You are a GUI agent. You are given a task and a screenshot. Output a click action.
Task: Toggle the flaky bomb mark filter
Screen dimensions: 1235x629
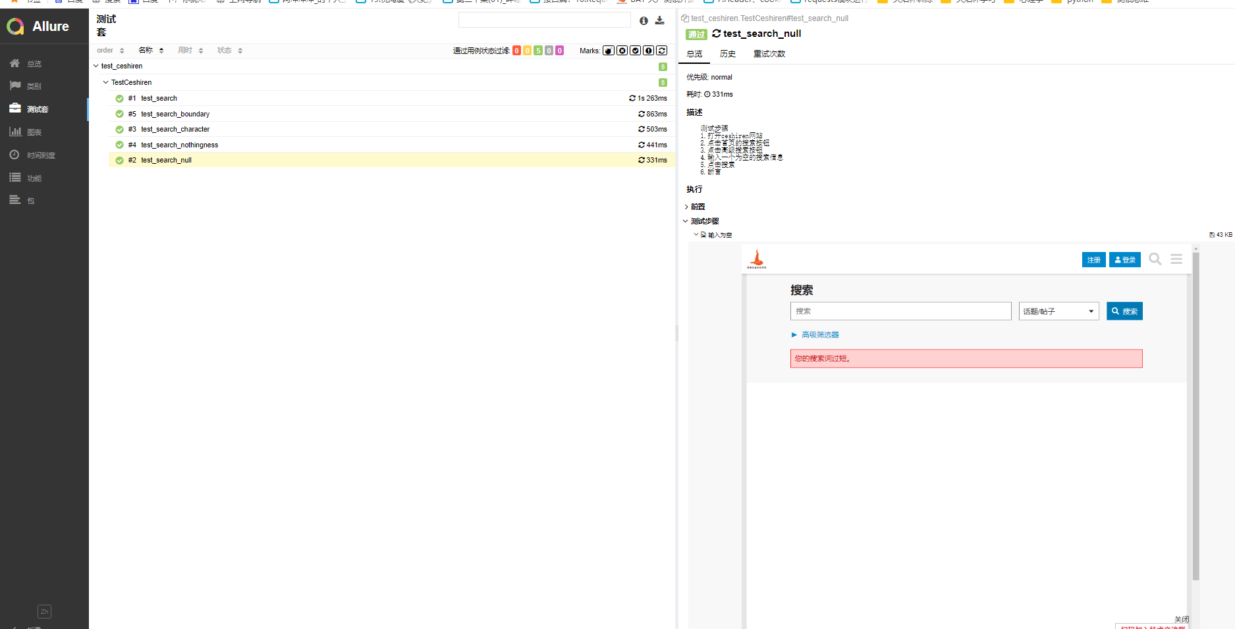tap(609, 51)
